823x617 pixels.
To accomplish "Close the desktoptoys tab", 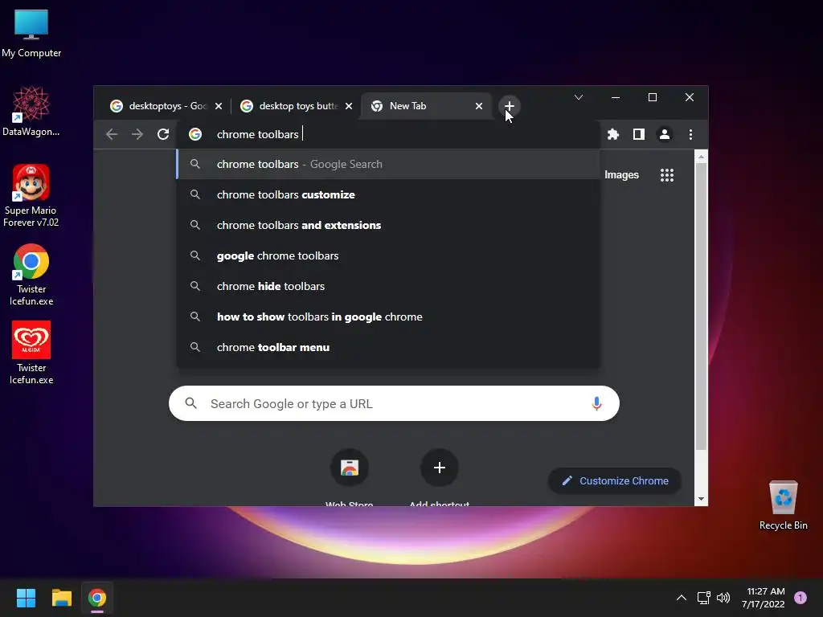I will [x=219, y=106].
